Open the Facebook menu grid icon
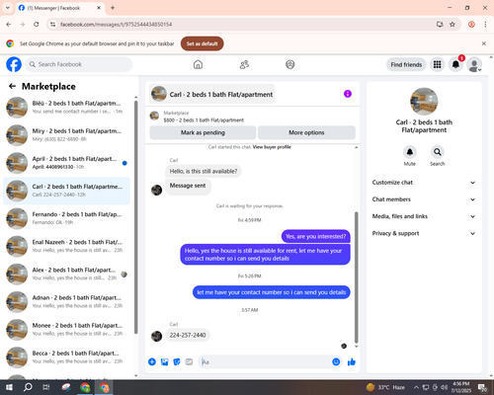 pos(437,64)
